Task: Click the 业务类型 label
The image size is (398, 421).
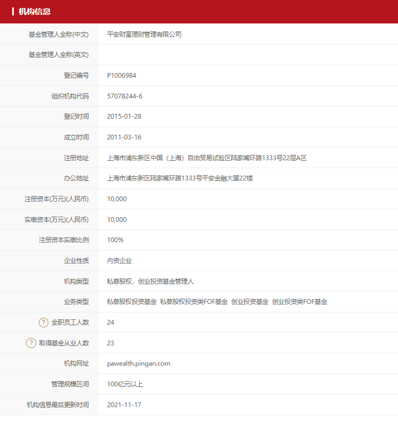Action: tap(77, 302)
